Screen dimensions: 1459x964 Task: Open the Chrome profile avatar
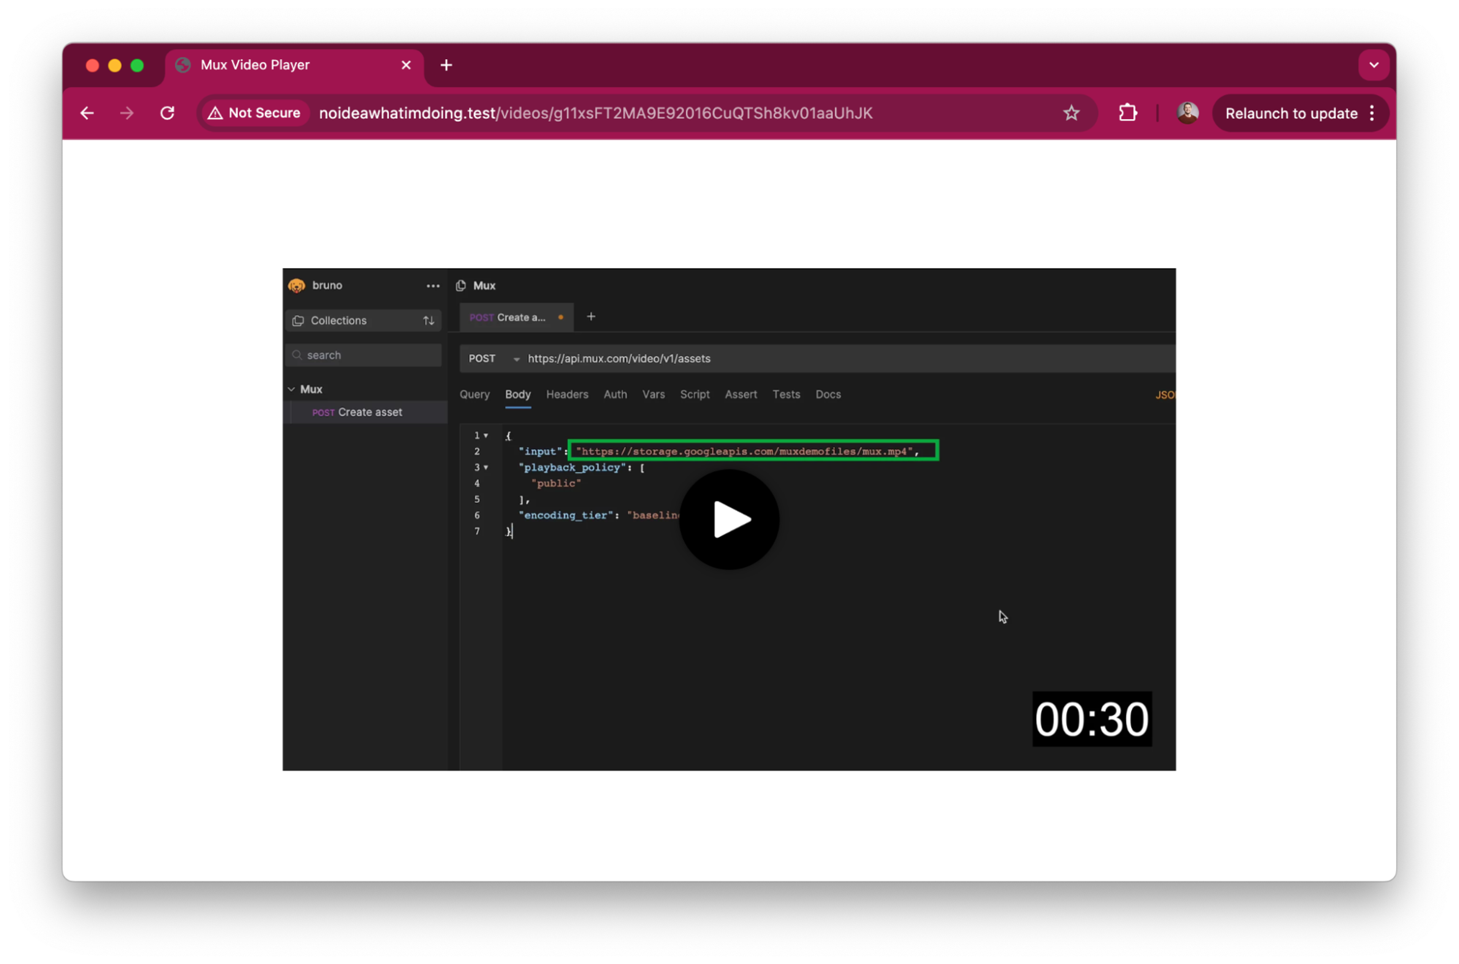click(x=1187, y=113)
